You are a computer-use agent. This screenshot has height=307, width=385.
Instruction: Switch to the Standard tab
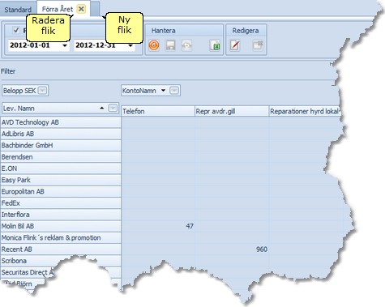(x=18, y=10)
